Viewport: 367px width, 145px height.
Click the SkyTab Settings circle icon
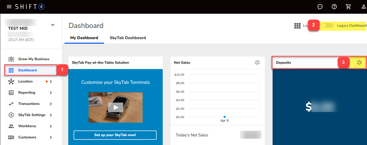pyautogui.click(x=11, y=115)
